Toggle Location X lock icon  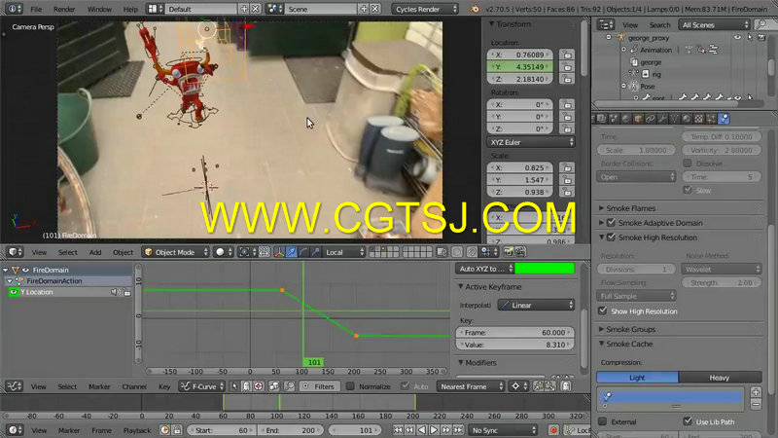tap(567, 55)
